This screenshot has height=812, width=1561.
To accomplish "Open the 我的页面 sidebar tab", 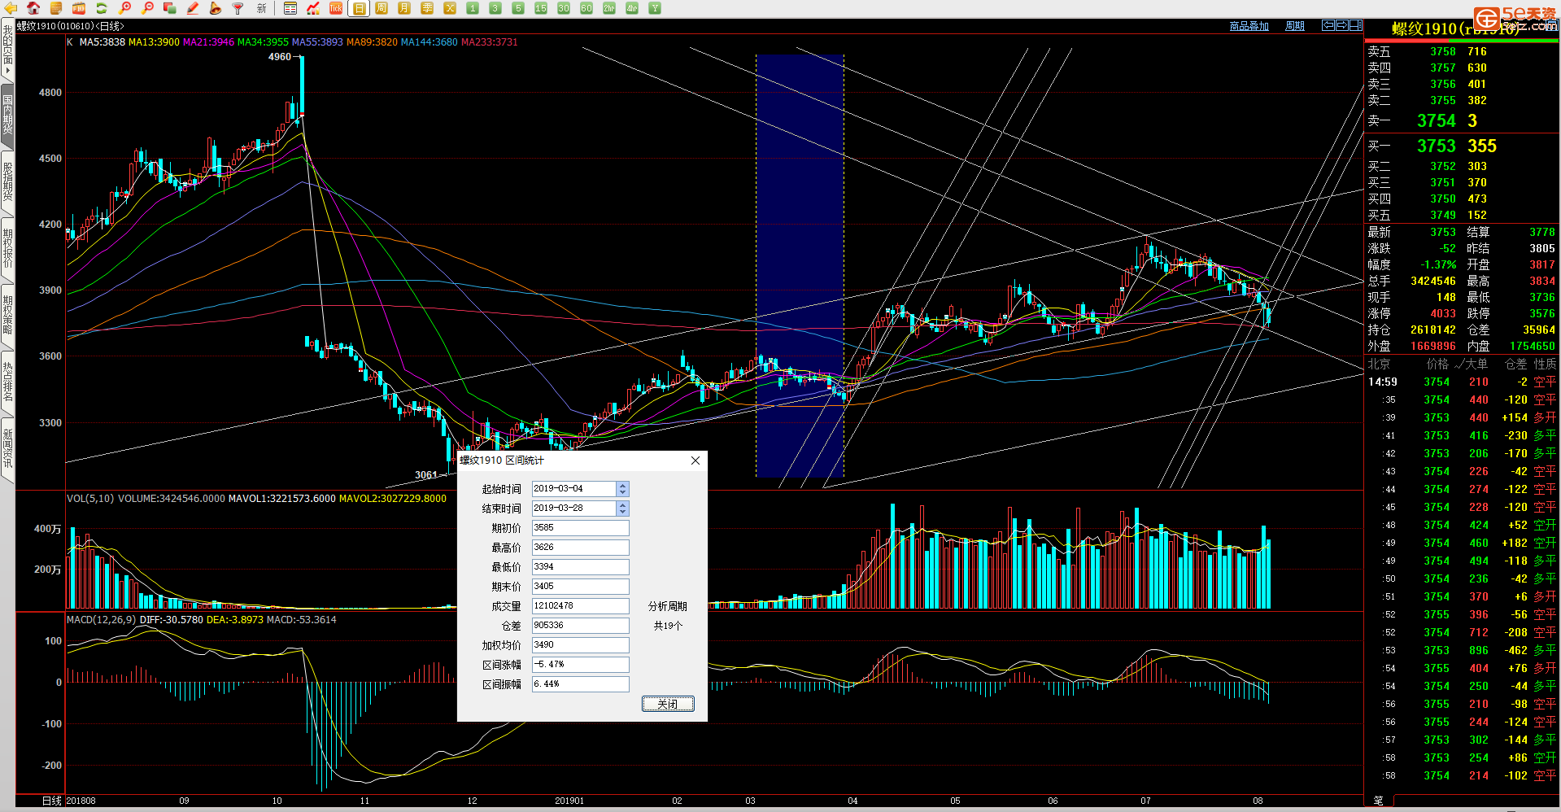I will 7,48.
